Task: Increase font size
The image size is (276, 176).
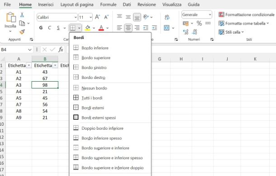Action: pyautogui.click(x=98, y=17)
